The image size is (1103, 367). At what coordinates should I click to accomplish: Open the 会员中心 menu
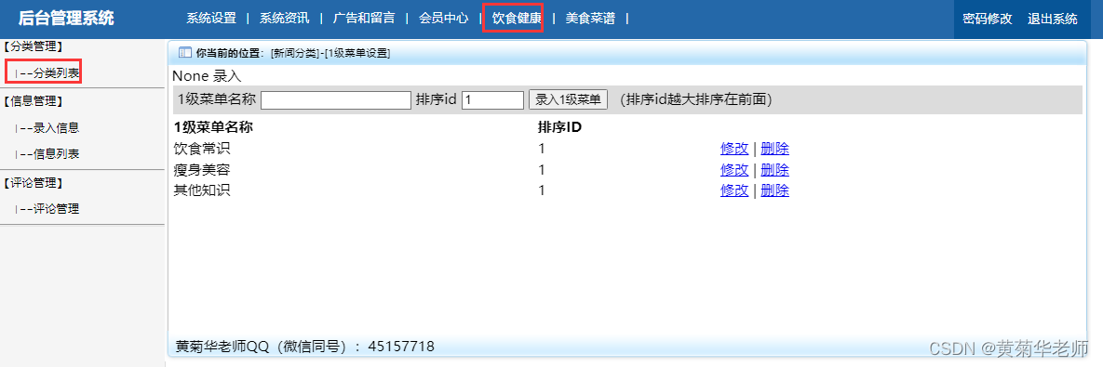tap(443, 19)
